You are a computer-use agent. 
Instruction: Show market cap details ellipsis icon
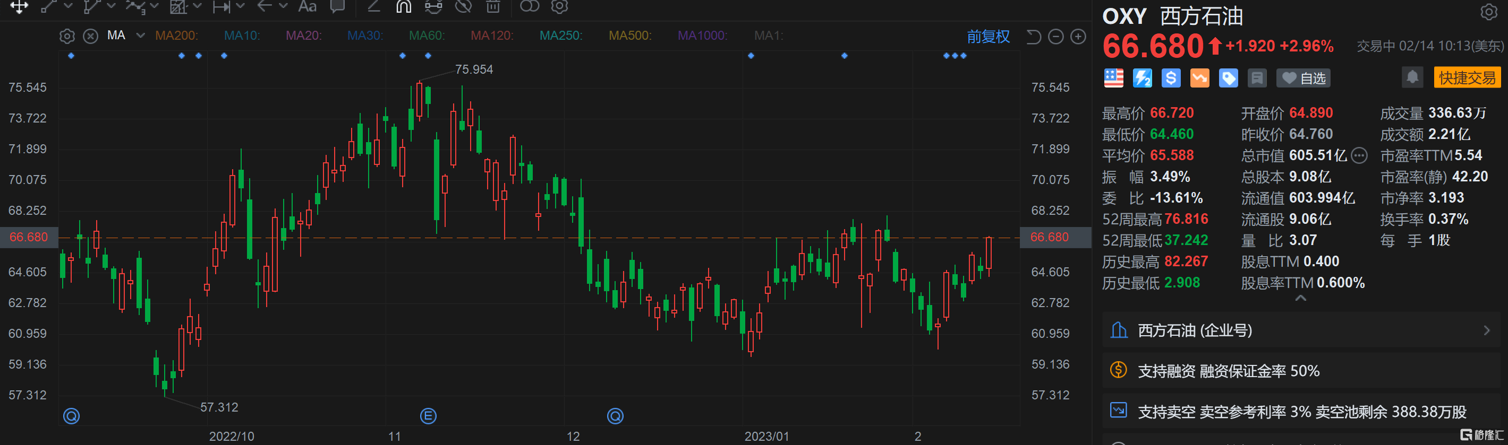(x=1359, y=155)
